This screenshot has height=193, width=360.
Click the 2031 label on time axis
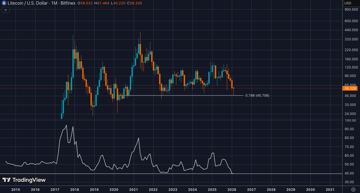pos(330,189)
